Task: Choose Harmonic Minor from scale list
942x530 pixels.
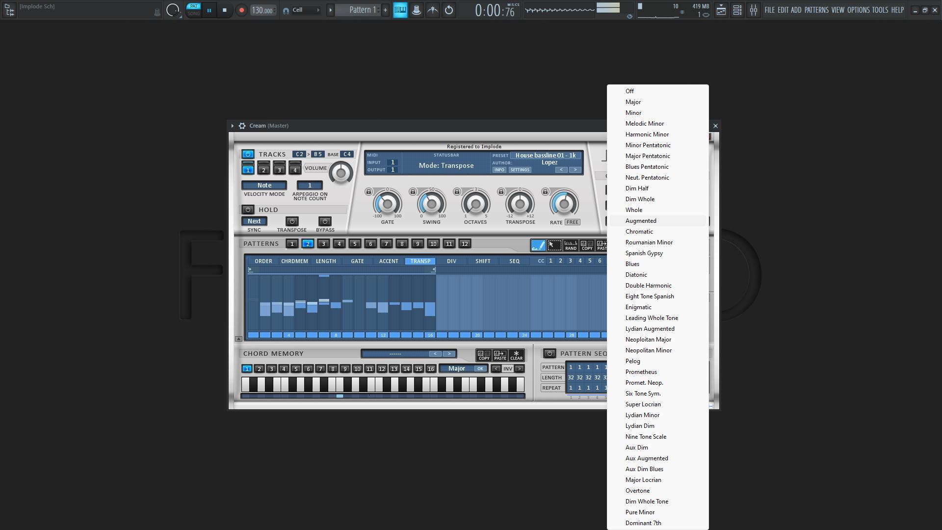Action: (647, 134)
